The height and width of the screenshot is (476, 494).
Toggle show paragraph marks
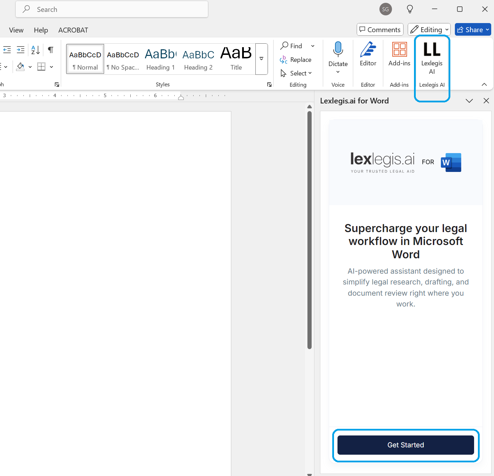tap(51, 50)
